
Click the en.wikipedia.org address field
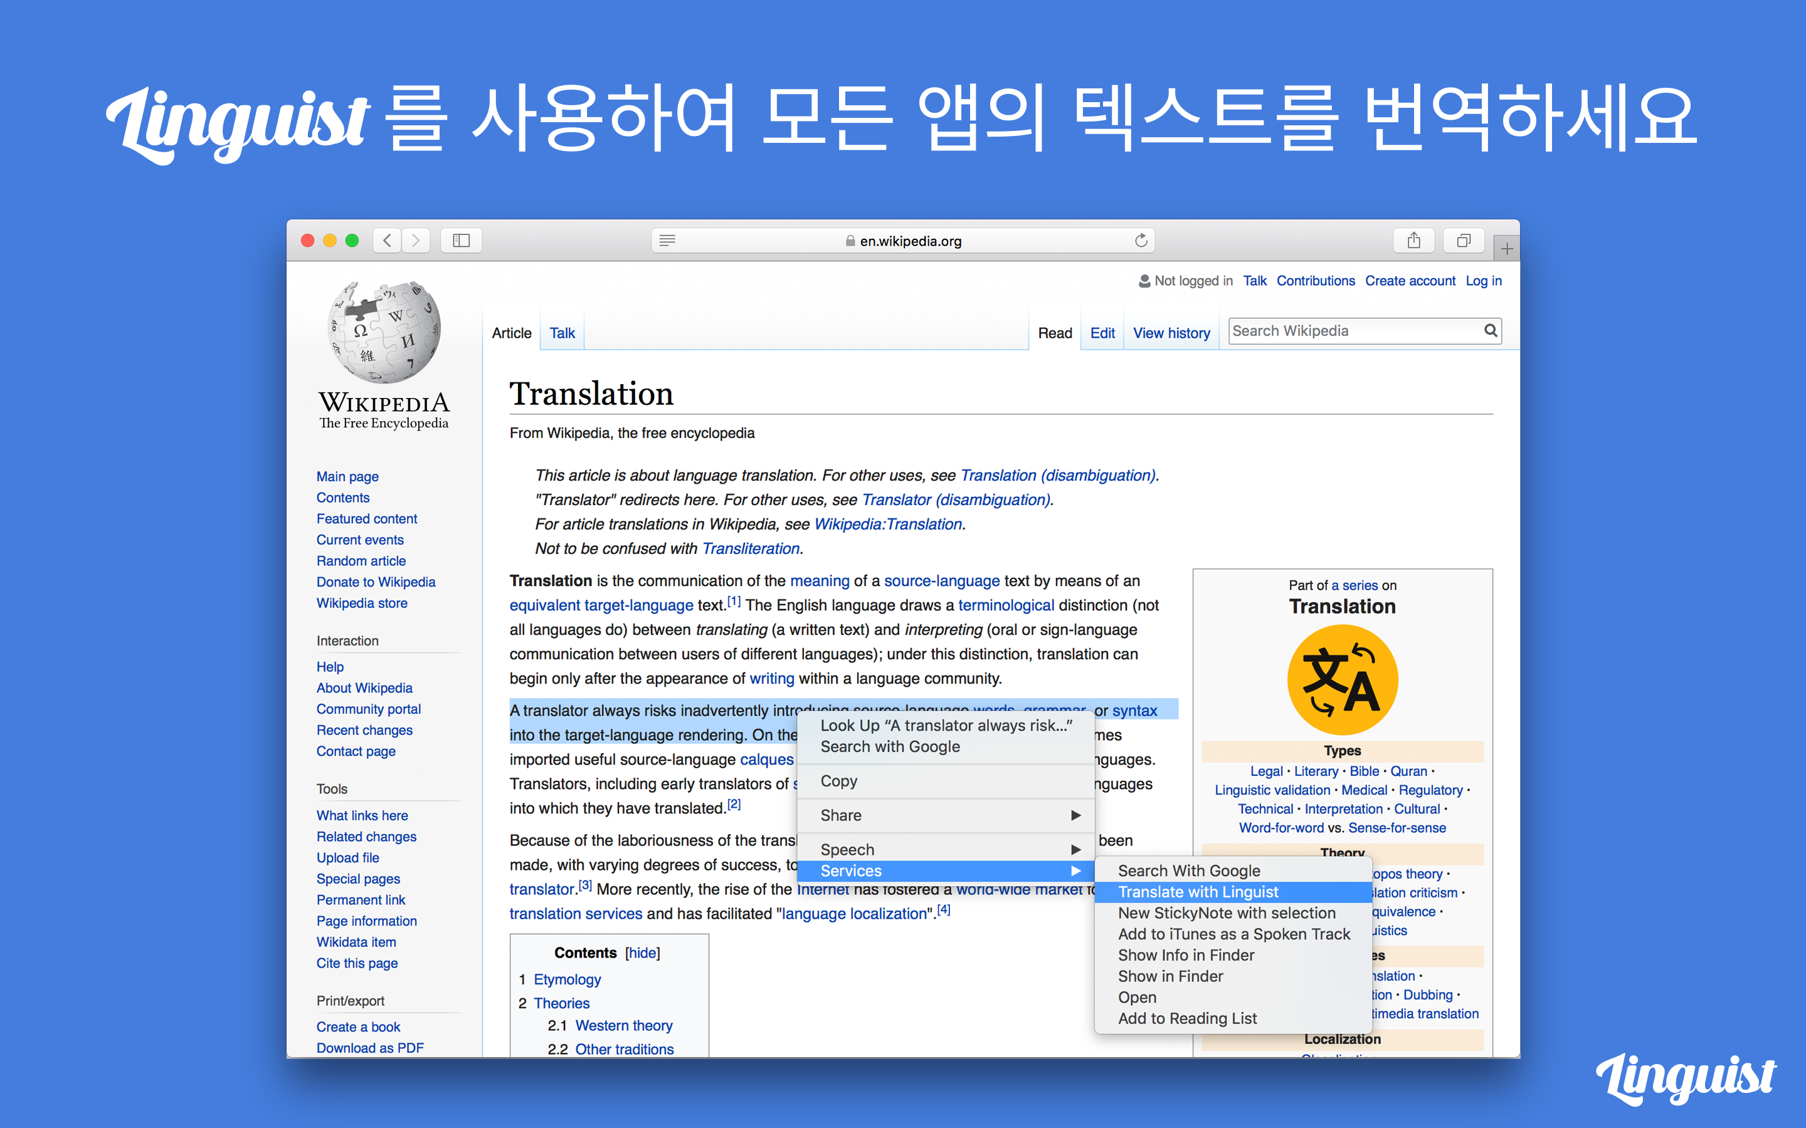903,240
